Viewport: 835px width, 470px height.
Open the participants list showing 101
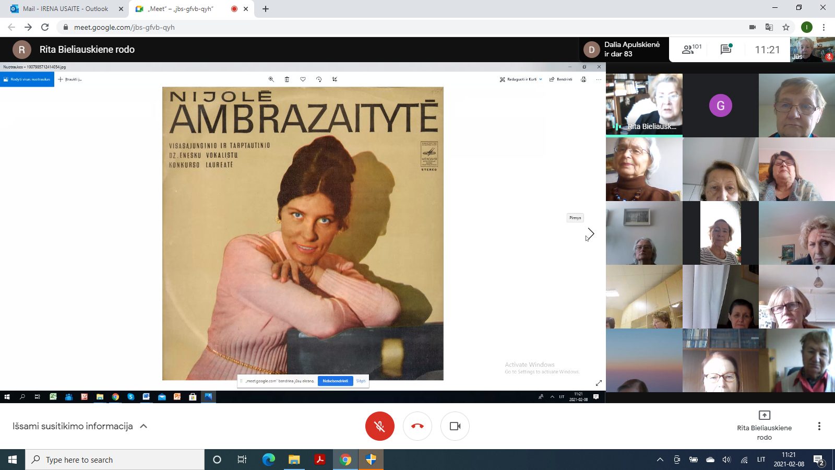point(691,50)
